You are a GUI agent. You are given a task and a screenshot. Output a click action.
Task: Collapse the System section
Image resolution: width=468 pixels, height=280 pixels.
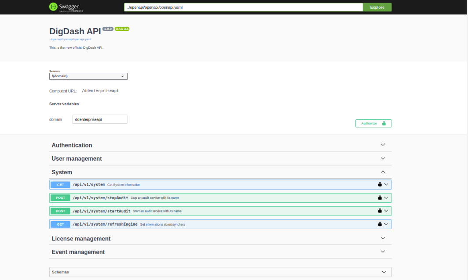pos(383,172)
